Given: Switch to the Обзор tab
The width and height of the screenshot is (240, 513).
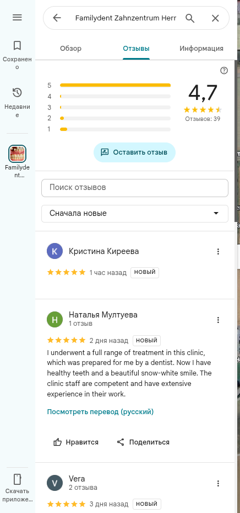Looking at the screenshot, I should (71, 49).
